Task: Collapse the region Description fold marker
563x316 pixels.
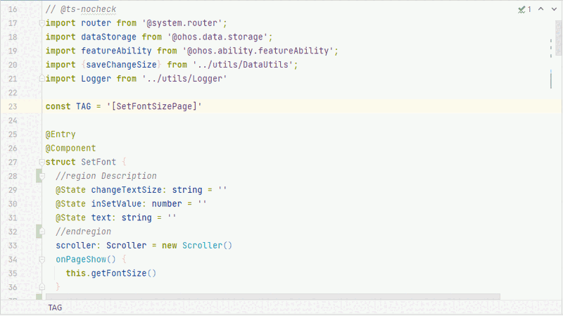Action: [x=42, y=176]
